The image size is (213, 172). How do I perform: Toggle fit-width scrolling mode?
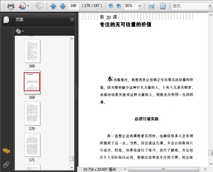(x=151, y=6)
